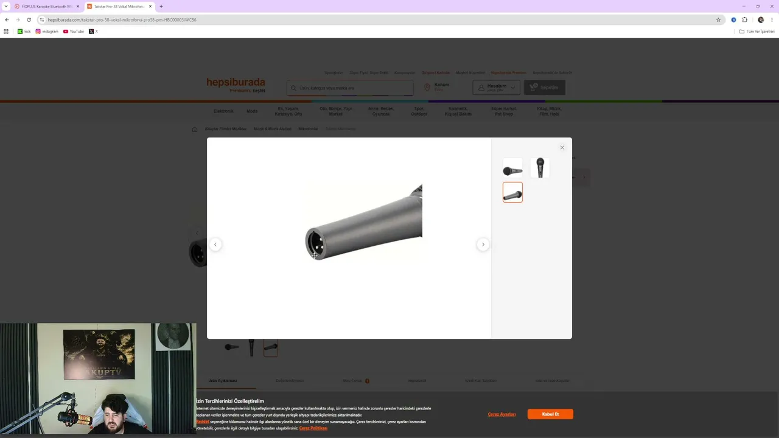779x438 pixels.
Task: Open the Anne, Bebek, Oyuncak category
Action: pos(381,111)
